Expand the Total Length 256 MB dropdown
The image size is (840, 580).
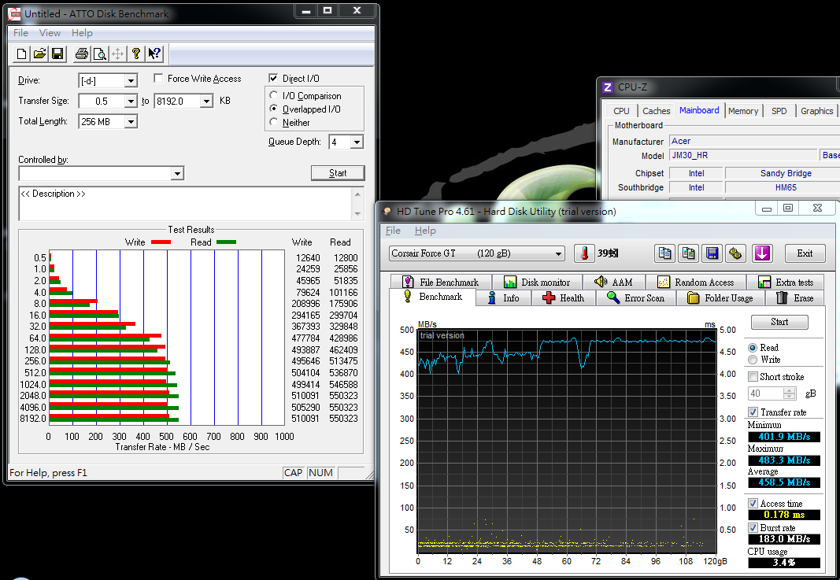131,121
